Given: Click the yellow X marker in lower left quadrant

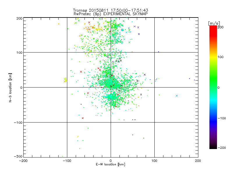Looking at the screenshot, I should click(77, 136).
